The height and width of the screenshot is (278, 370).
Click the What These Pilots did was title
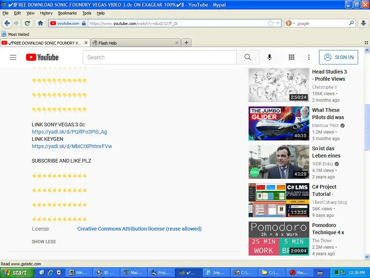coord(328,114)
